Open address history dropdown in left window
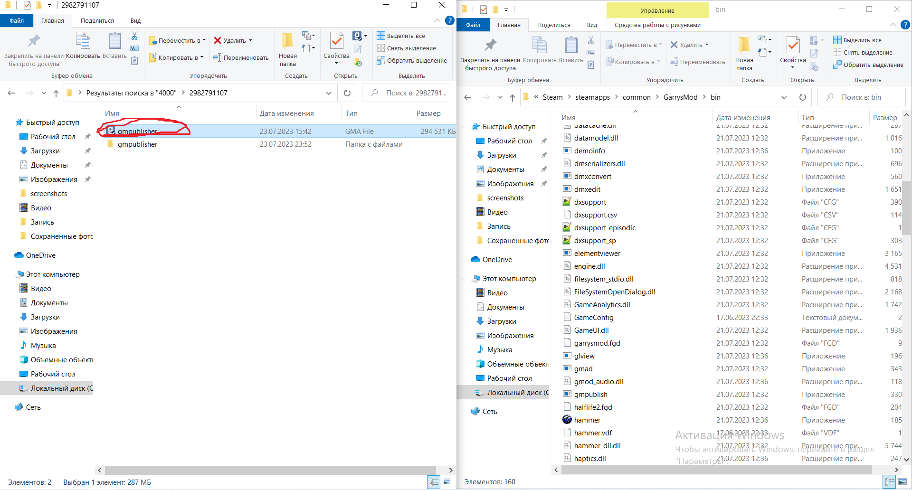 click(x=329, y=93)
